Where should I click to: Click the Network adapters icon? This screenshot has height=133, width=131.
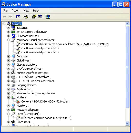coord(13,110)
